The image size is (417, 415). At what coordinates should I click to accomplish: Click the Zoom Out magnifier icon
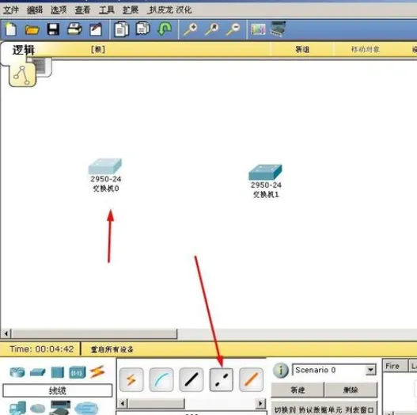point(233,29)
